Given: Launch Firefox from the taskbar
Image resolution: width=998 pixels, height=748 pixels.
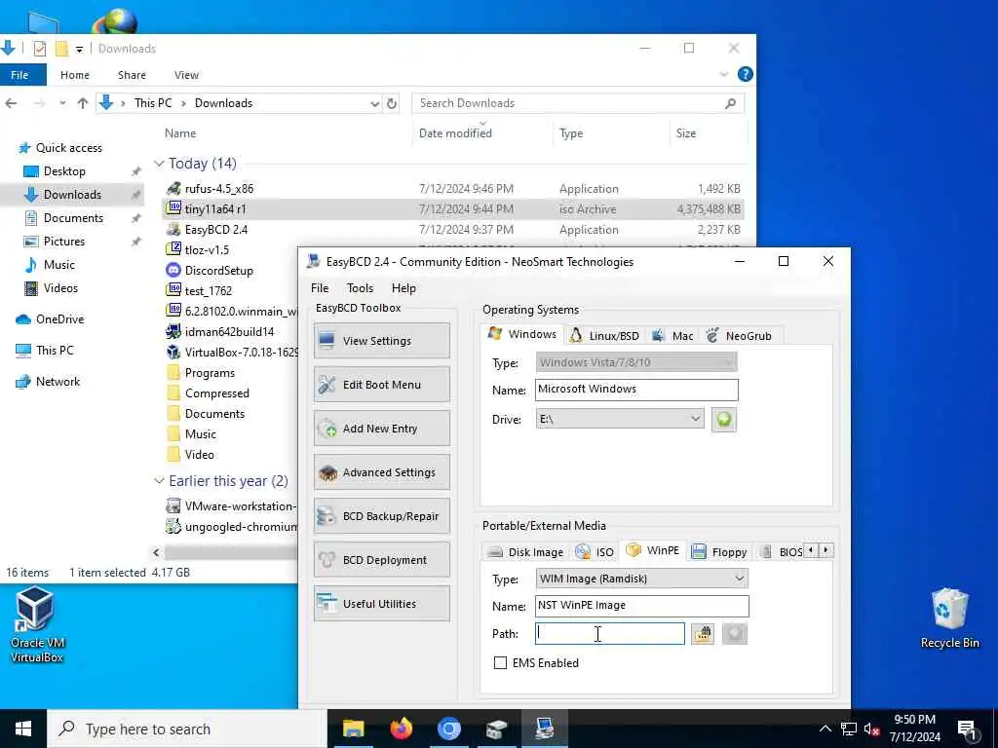Looking at the screenshot, I should tap(401, 729).
